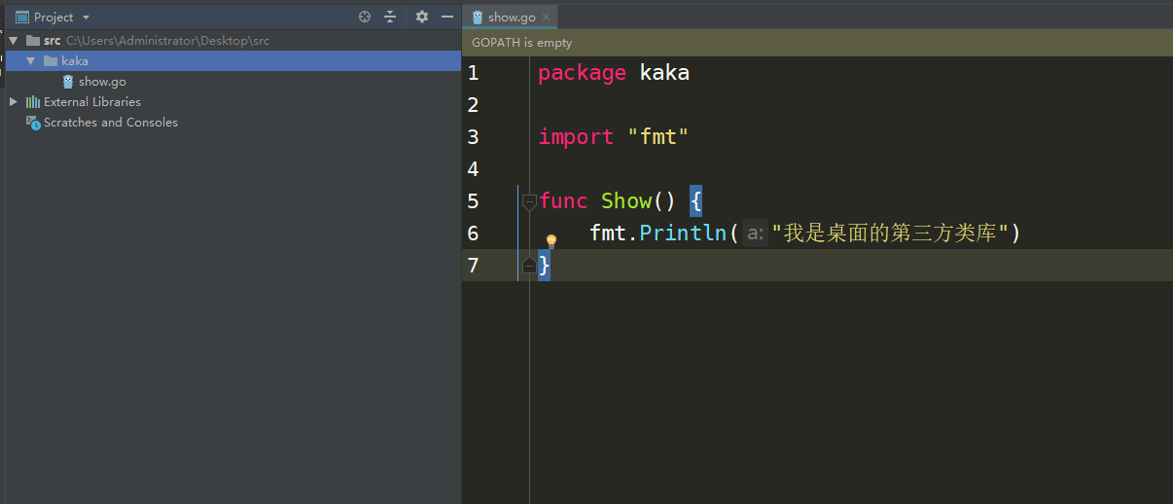Select External Libraries item
Image resolution: width=1173 pixels, height=504 pixels.
coord(92,101)
